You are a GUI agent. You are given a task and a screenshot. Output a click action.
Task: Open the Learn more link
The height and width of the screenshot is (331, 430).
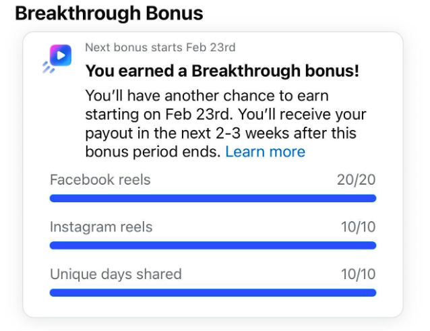tap(265, 152)
